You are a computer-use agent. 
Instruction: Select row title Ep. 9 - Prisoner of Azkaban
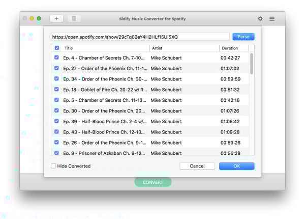coord(104,153)
